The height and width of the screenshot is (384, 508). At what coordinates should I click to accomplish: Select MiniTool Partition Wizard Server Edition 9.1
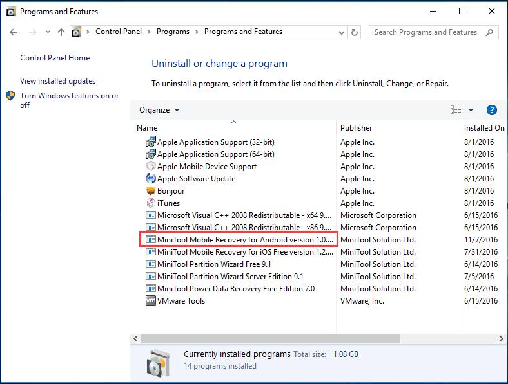230,277
